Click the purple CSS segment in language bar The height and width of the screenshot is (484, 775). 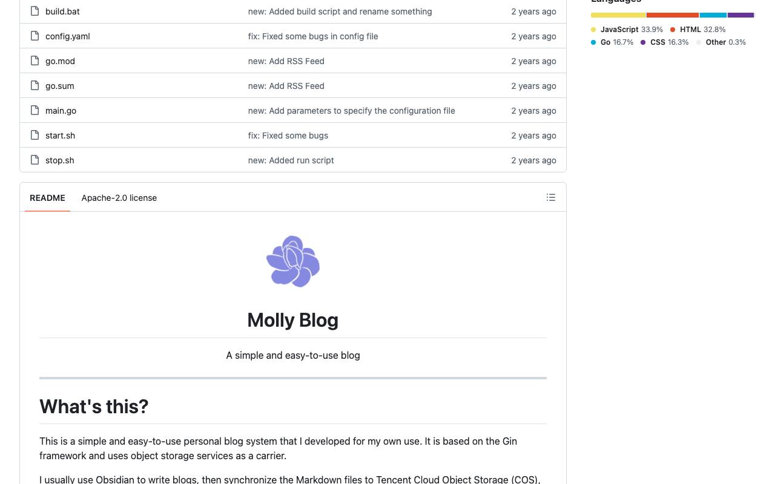click(740, 15)
